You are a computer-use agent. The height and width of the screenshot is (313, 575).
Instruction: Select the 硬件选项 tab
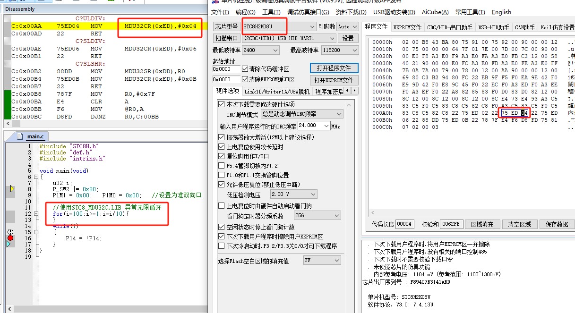[228, 91]
